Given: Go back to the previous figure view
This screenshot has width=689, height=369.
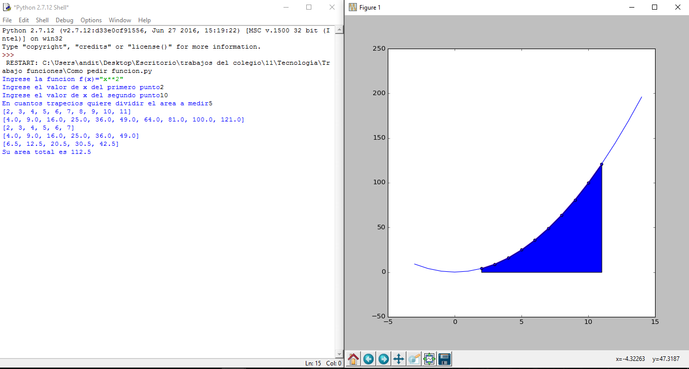Looking at the screenshot, I should click(369, 359).
